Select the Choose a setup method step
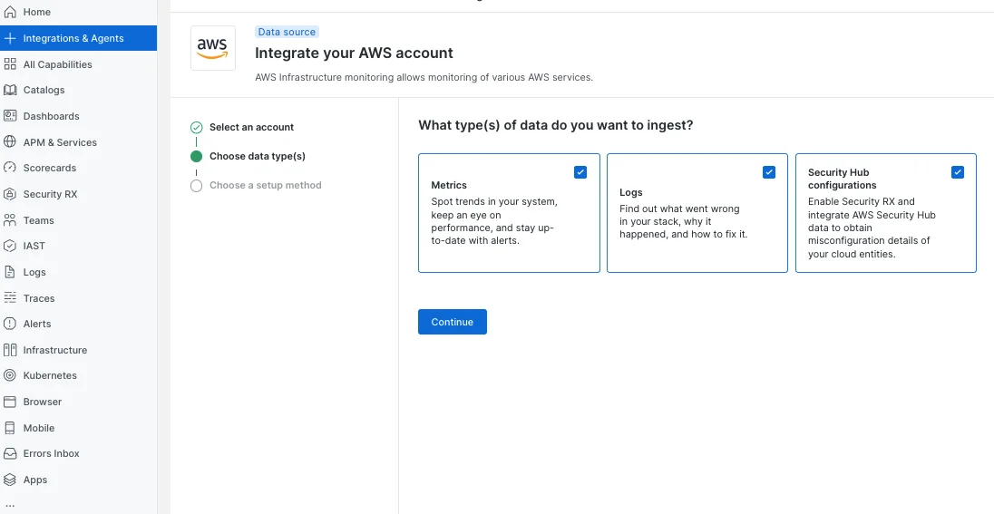The height and width of the screenshot is (514, 994). (265, 185)
